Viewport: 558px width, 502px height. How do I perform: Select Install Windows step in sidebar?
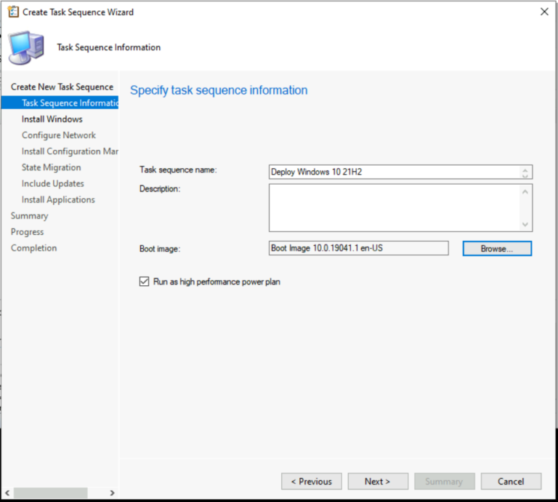coord(52,119)
